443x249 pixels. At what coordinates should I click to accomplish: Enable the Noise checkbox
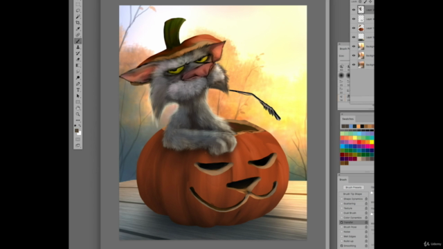pyautogui.click(x=341, y=232)
